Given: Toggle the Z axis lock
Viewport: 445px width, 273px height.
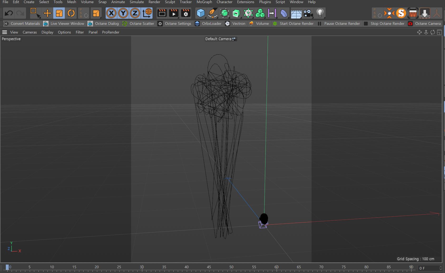Looking at the screenshot, I should point(135,13).
